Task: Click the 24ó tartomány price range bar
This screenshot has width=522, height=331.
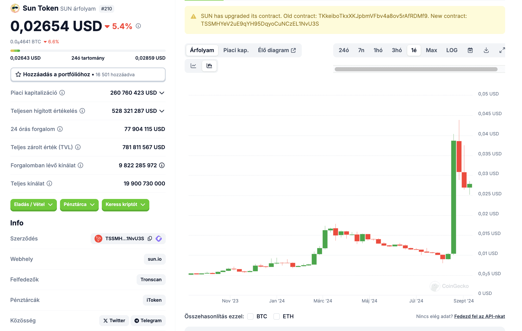Action: (88, 51)
